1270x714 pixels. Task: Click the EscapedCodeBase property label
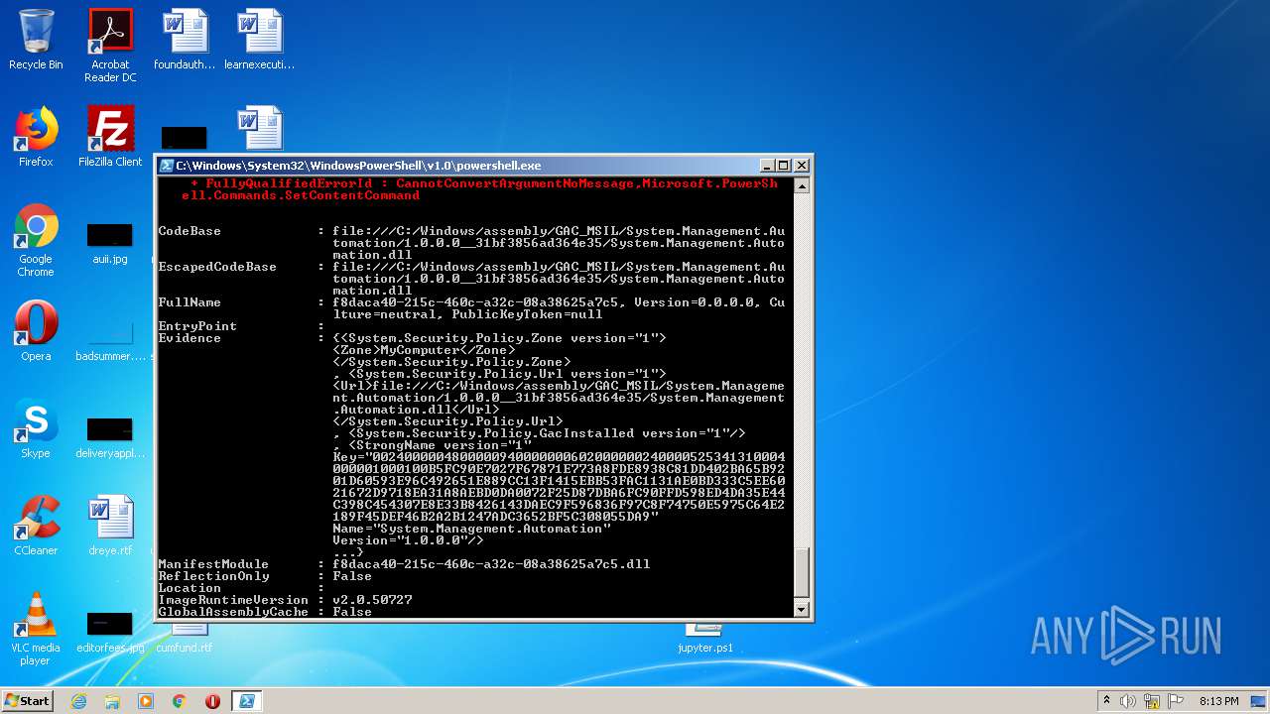click(x=217, y=267)
